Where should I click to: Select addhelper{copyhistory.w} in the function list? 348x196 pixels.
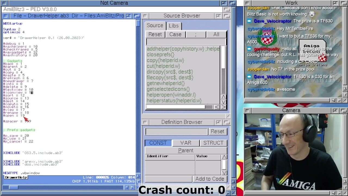tap(183, 49)
